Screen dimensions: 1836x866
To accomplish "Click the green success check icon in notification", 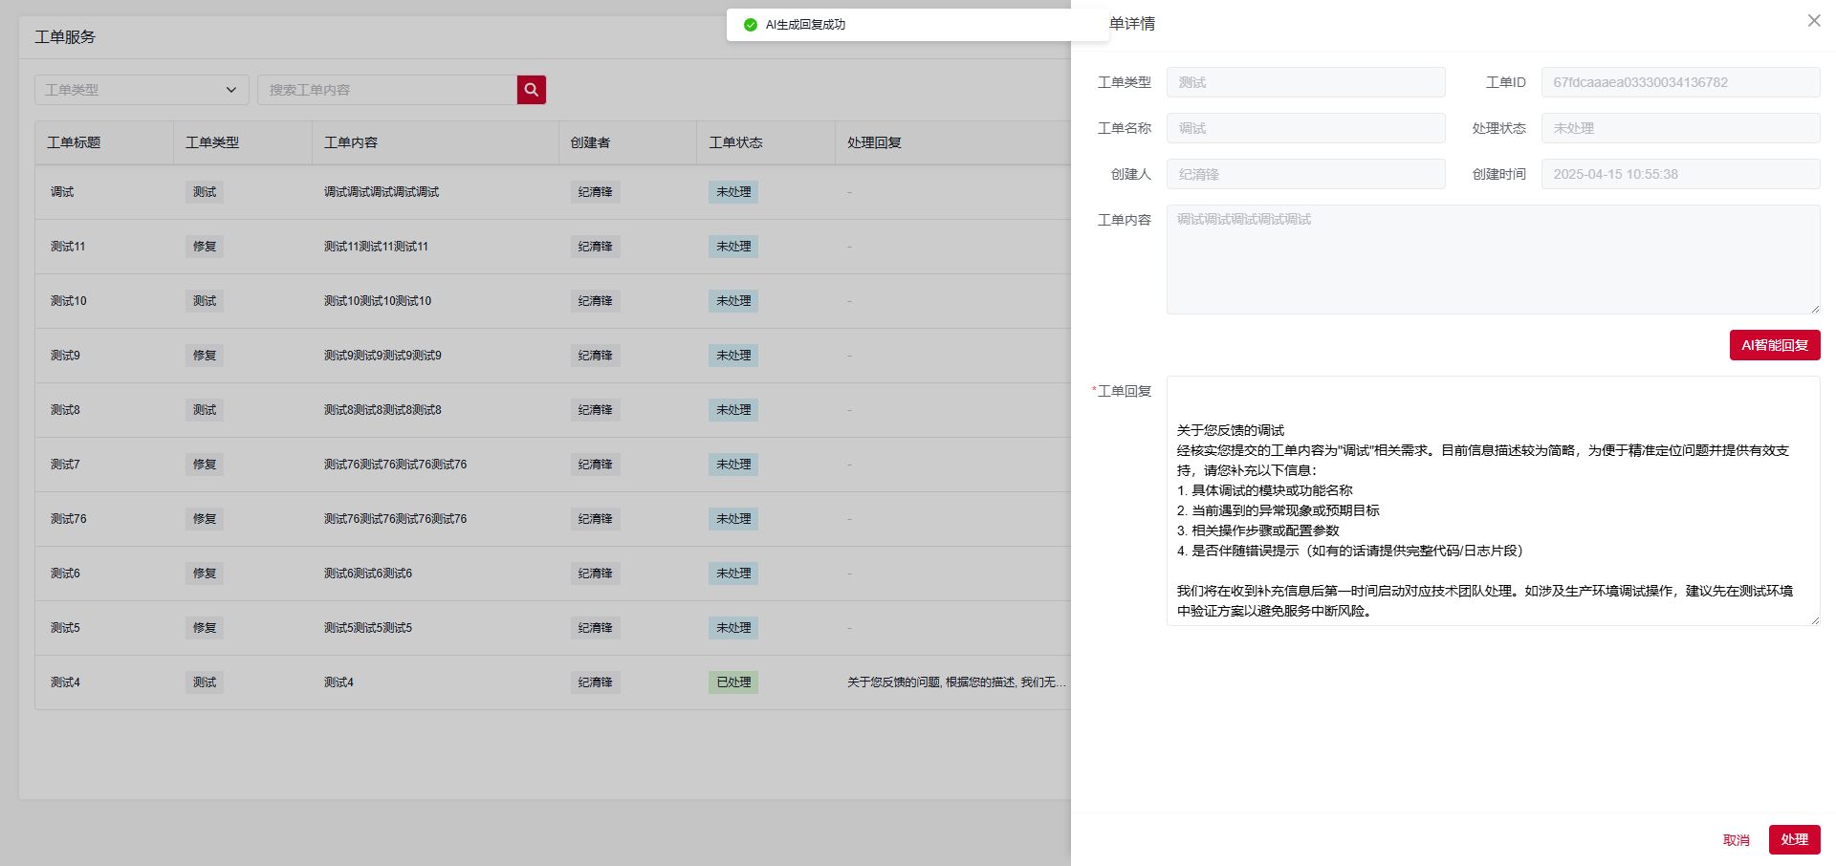I will (x=751, y=25).
